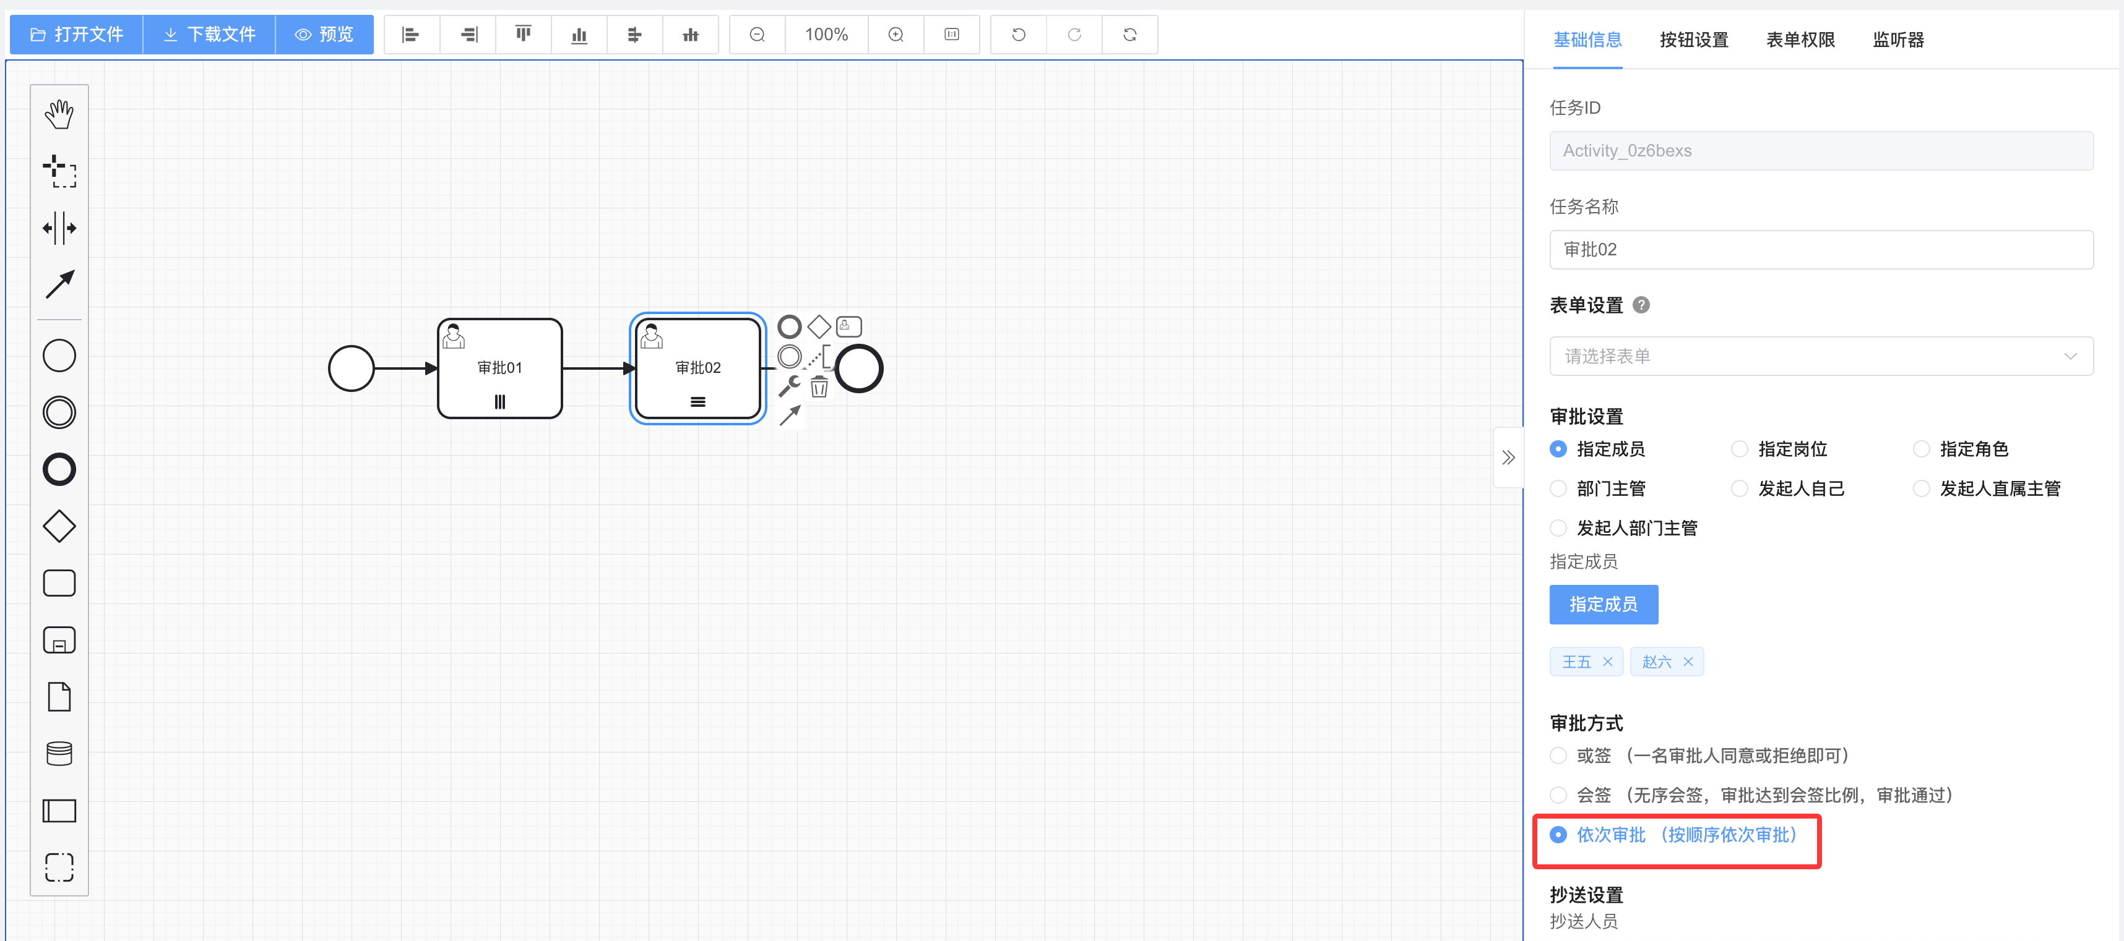
Task: Activate the global connect arrow tool
Action: (x=59, y=284)
